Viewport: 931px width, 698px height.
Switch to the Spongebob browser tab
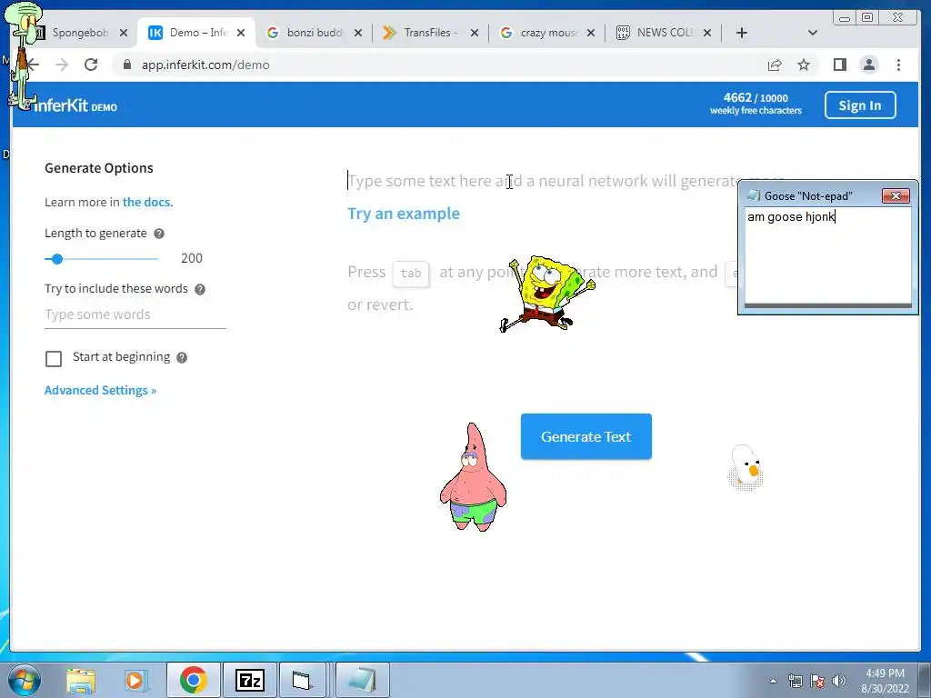(80, 33)
